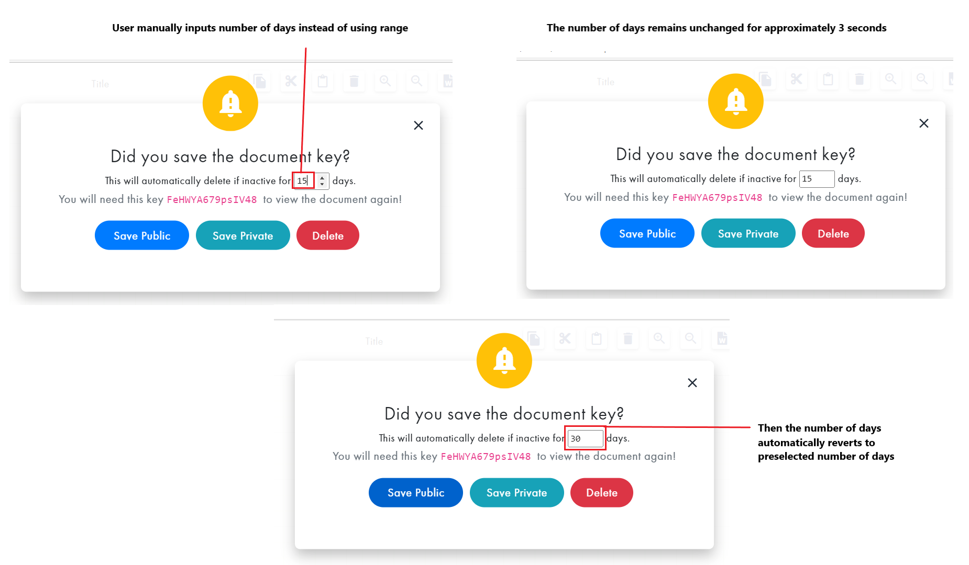Click Save Private in the bottom dialog
969x565 pixels.
coord(516,492)
